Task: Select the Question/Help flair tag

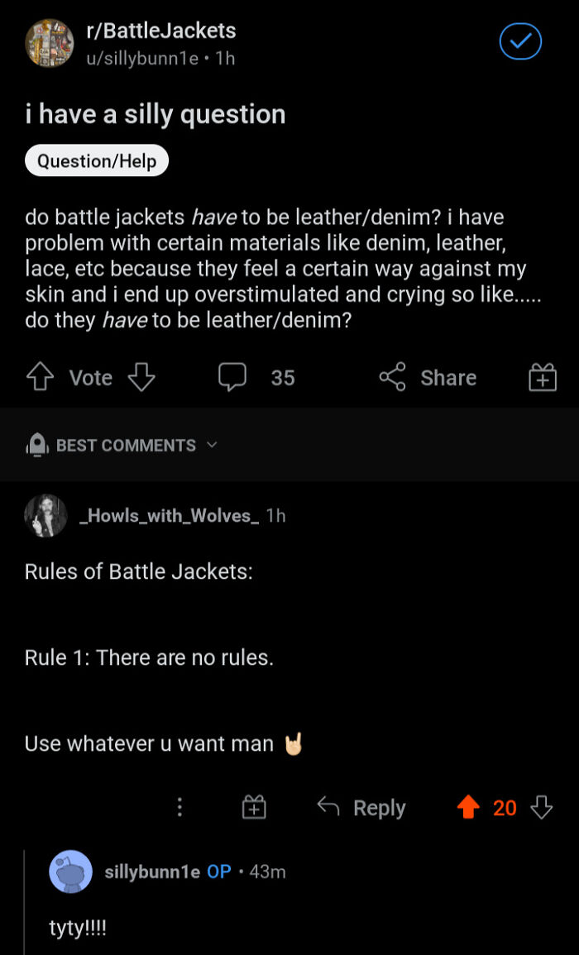Action: (96, 160)
